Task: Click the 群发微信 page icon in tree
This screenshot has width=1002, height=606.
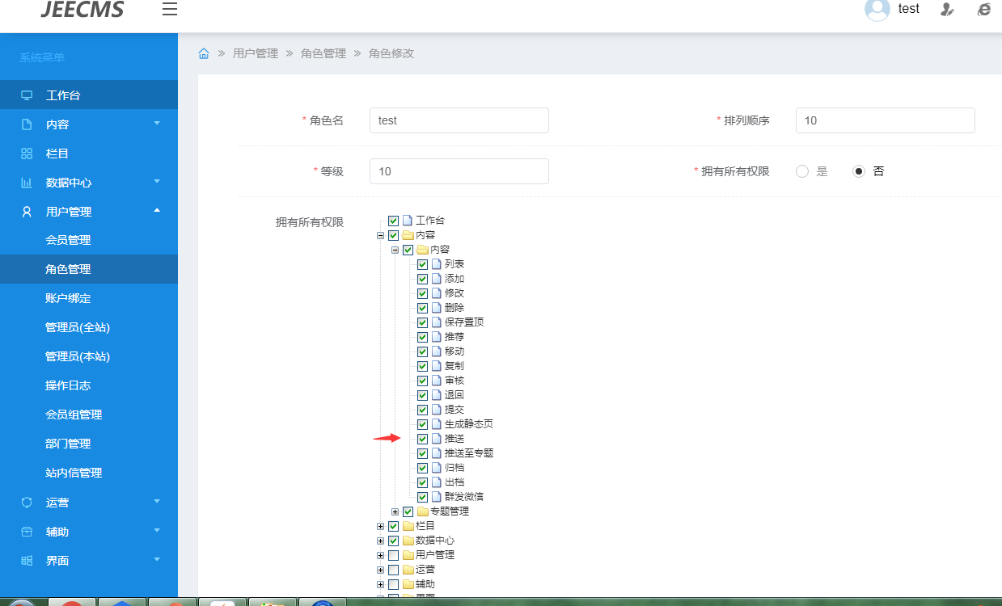Action: (x=437, y=497)
